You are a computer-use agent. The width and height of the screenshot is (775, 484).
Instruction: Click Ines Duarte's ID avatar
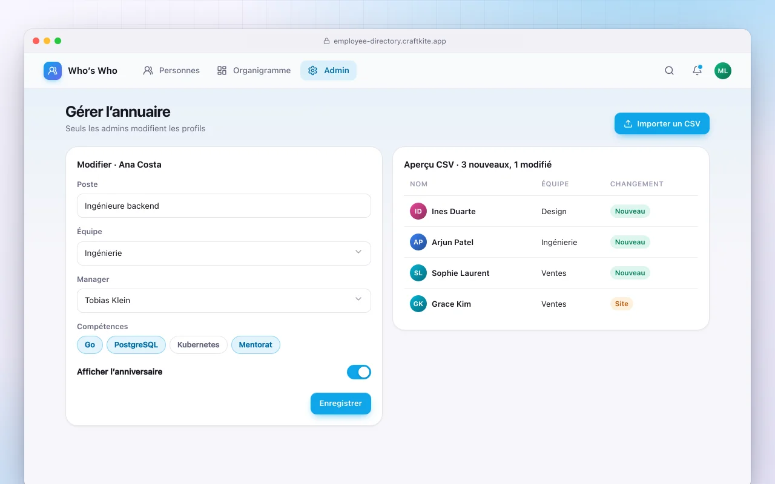[x=418, y=211]
